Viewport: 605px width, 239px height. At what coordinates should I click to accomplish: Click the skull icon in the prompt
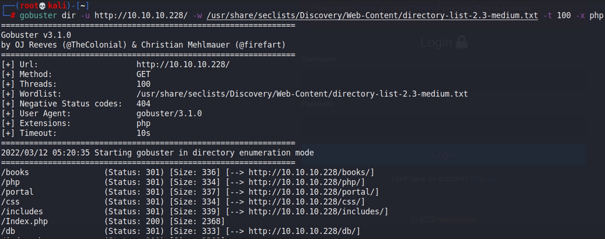[43, 6]
